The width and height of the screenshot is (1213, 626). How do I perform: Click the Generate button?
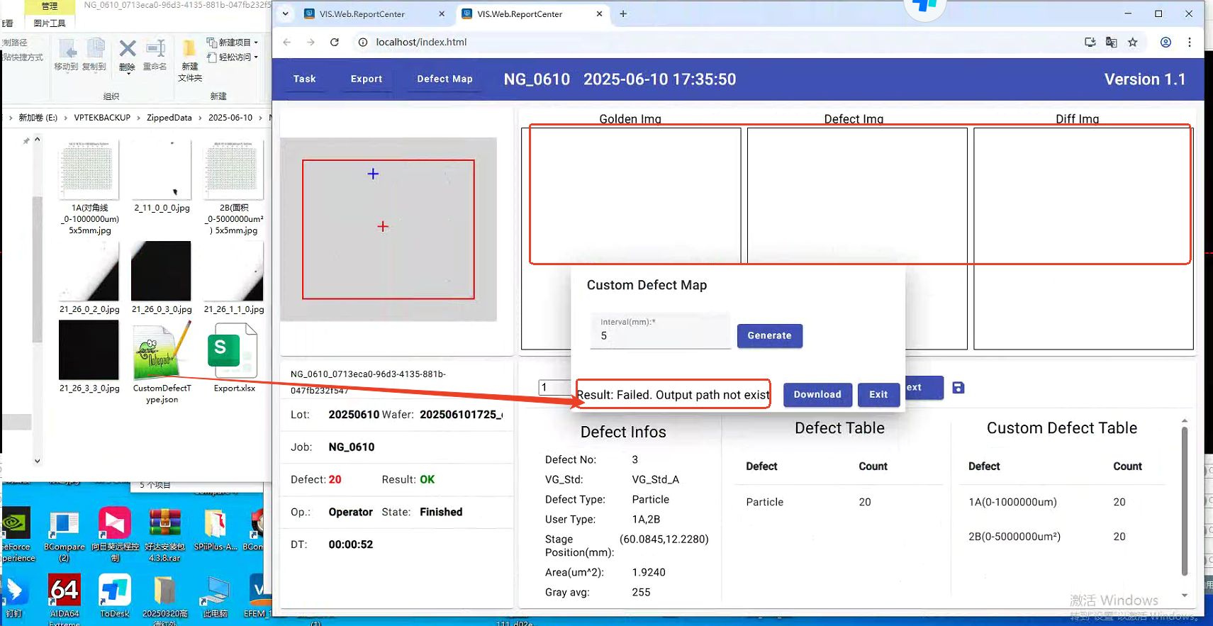(769, 335)
